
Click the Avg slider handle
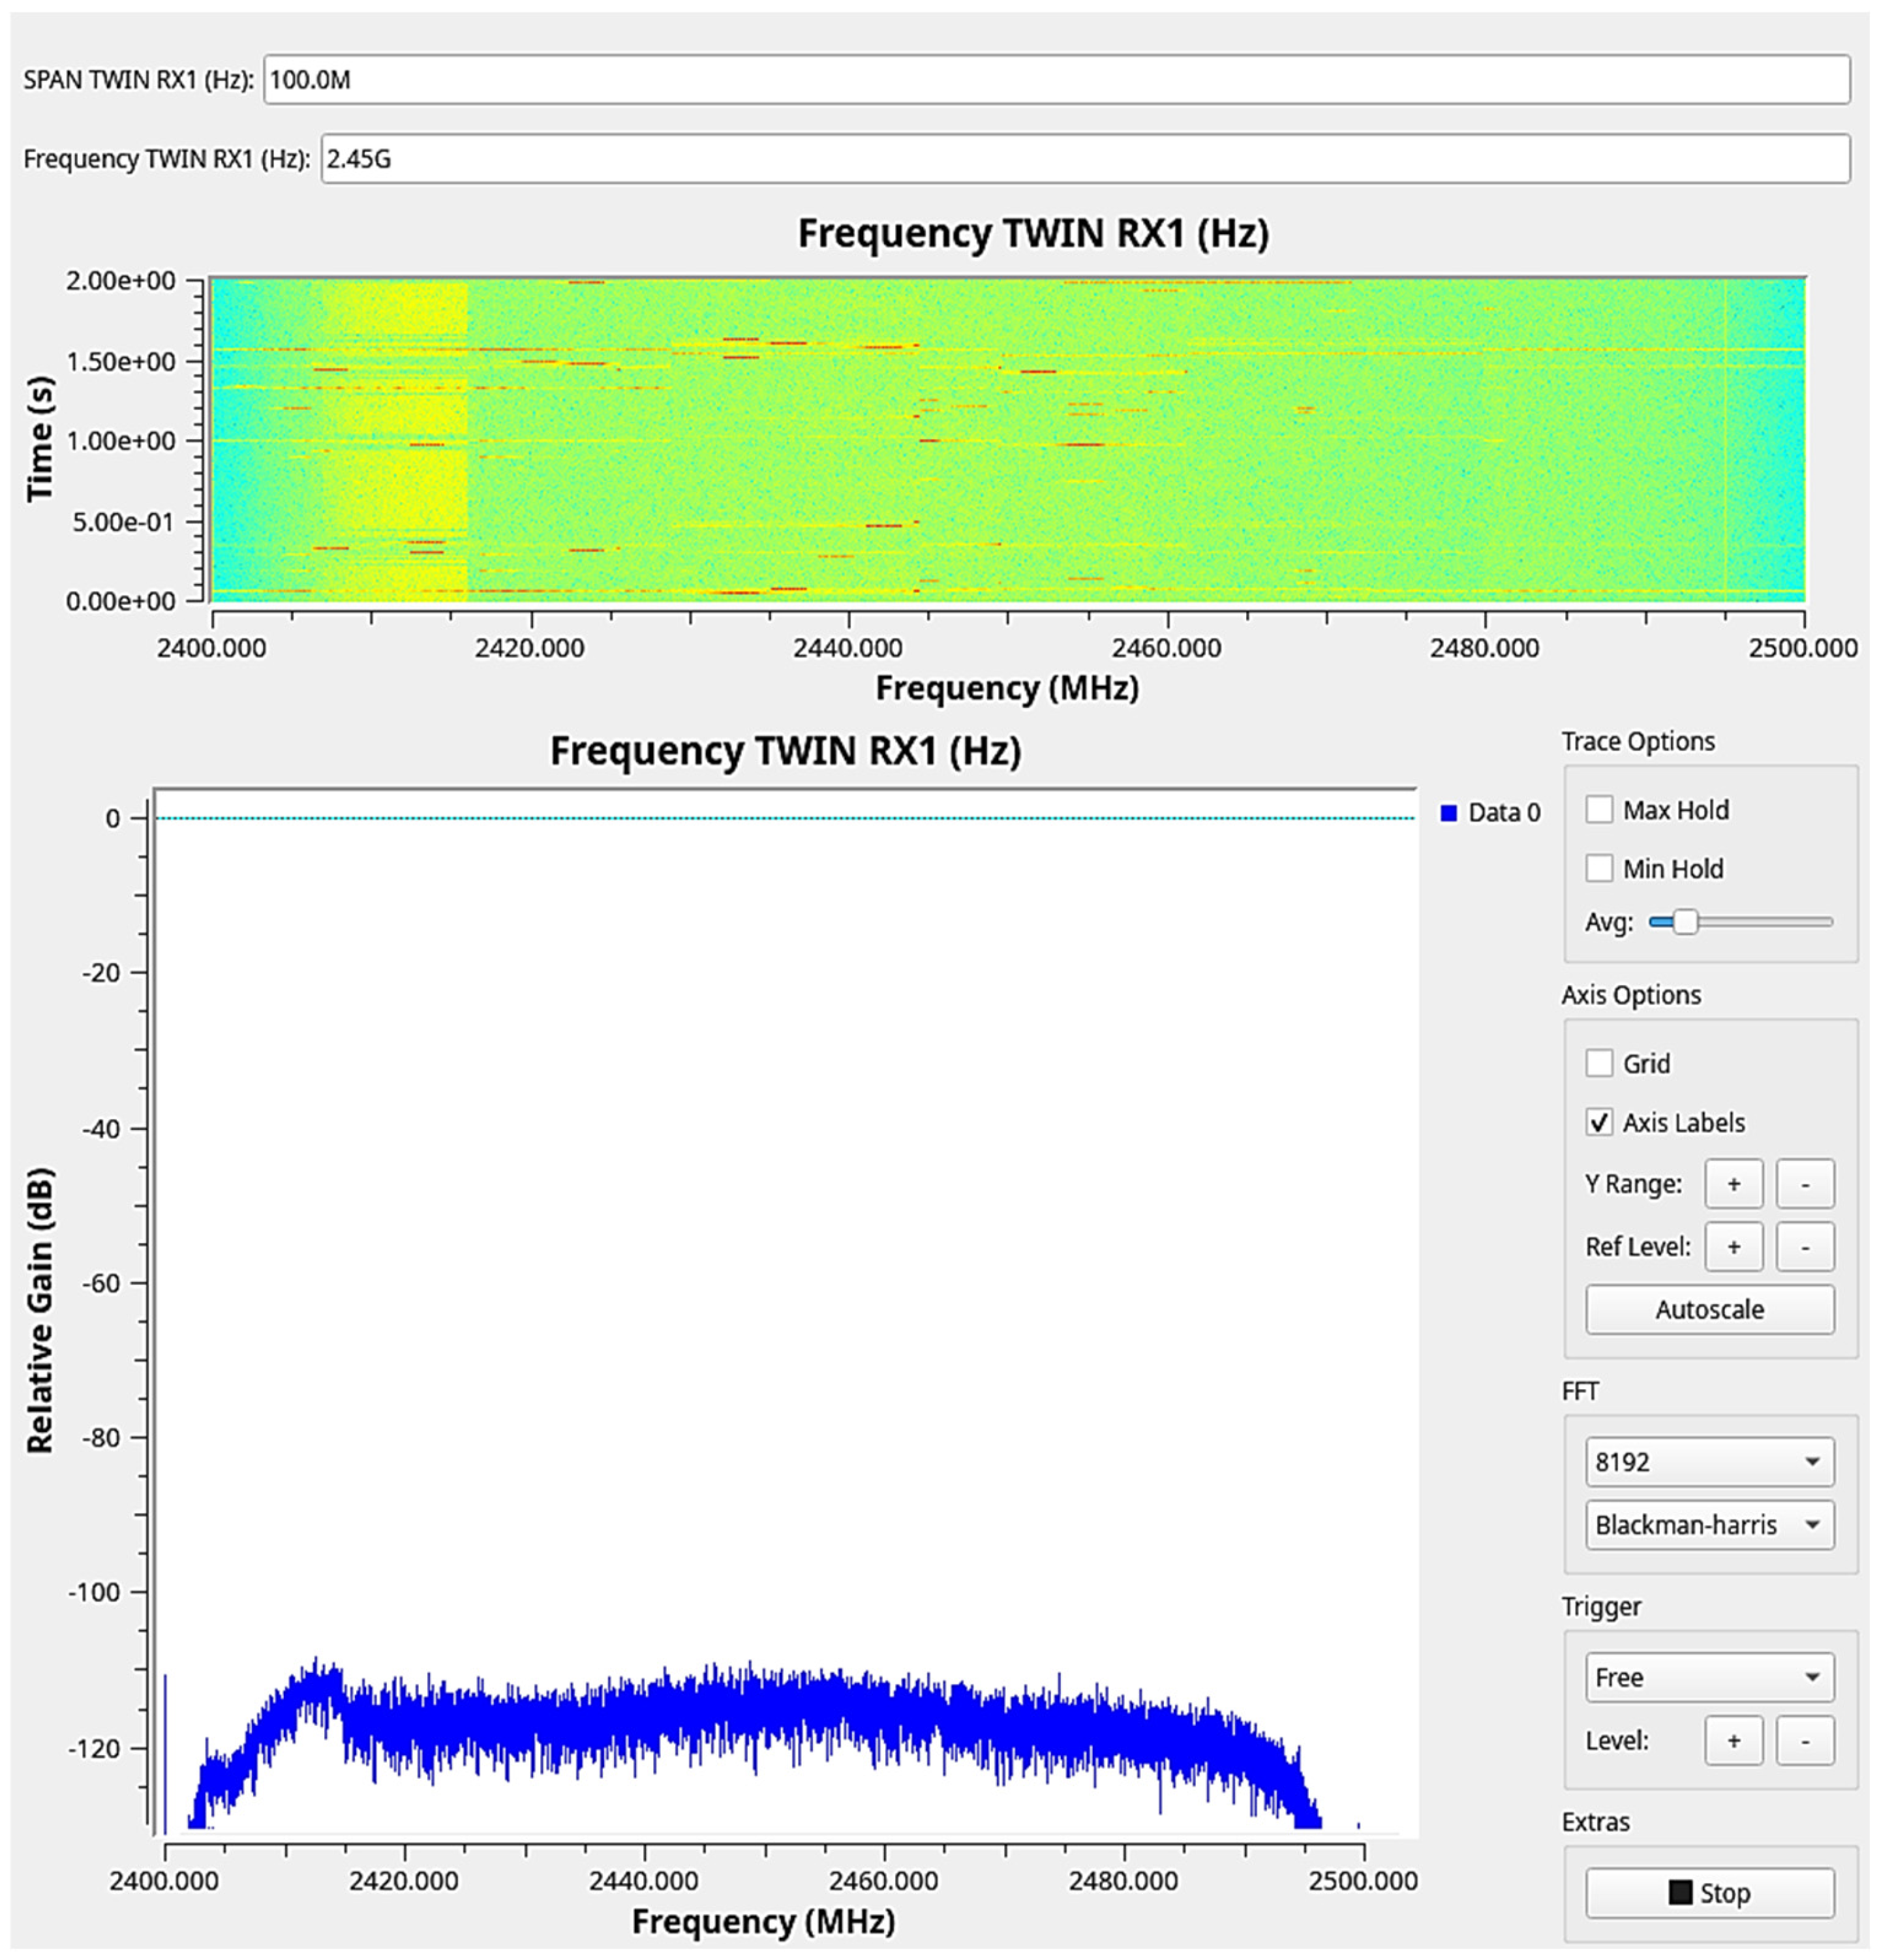point(1685,922)
